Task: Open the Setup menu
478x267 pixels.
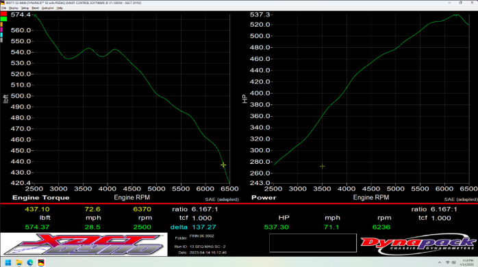Action: click(x=25, y=8)
